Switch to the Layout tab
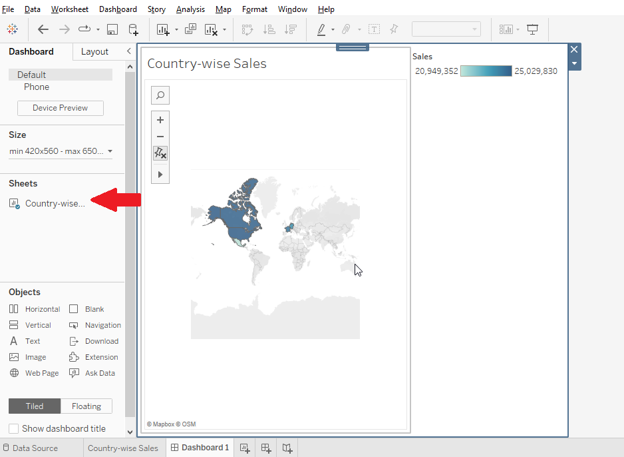Image resolution: width=624 pixels, height=457 pixels. (94, 52)
